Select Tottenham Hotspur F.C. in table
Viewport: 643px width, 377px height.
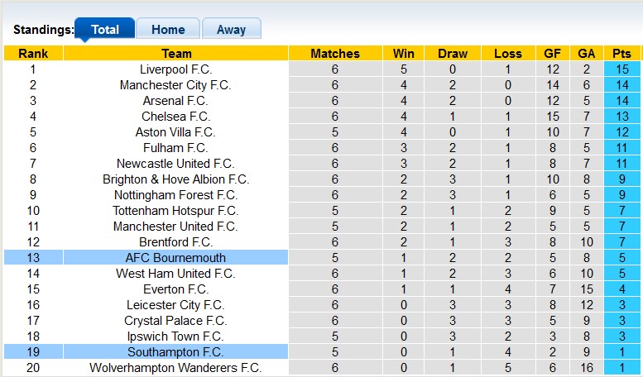pyautogui.click(x=175, y=211)
